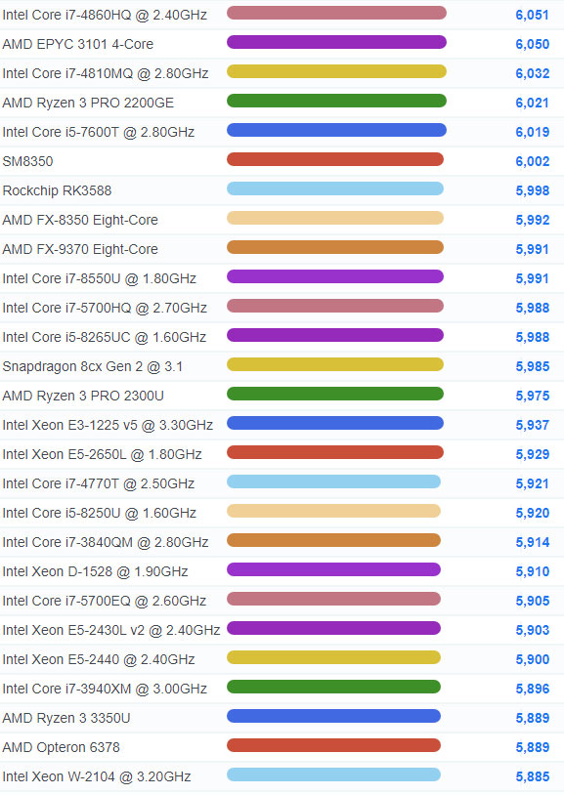
Task: Select the 5,896 score
Action: click(x=533, y=690)
